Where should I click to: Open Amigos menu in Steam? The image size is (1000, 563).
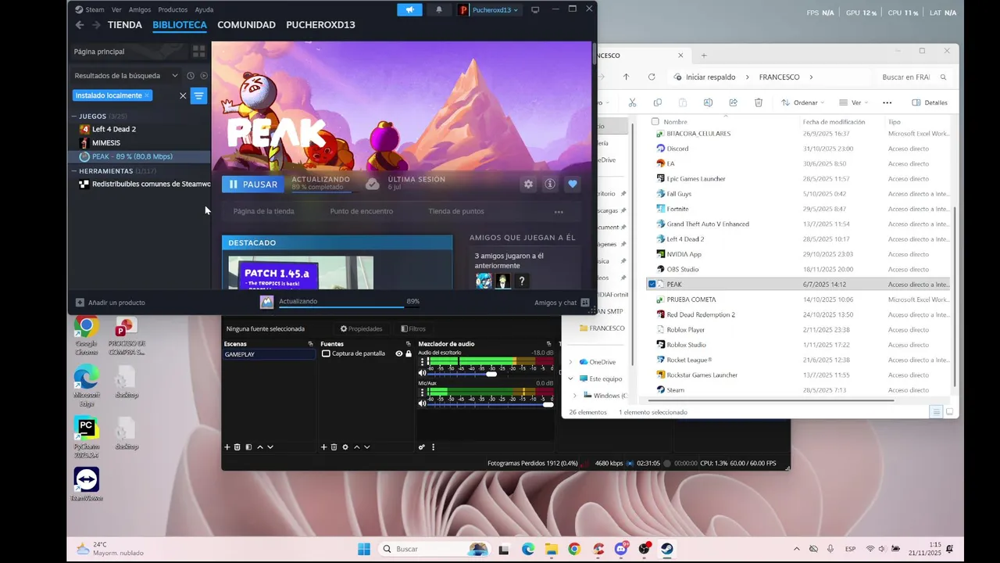point(140,9)
